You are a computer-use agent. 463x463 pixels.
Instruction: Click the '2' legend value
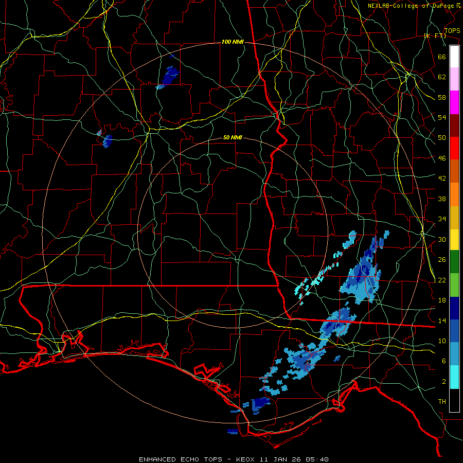tap(444, 382)
